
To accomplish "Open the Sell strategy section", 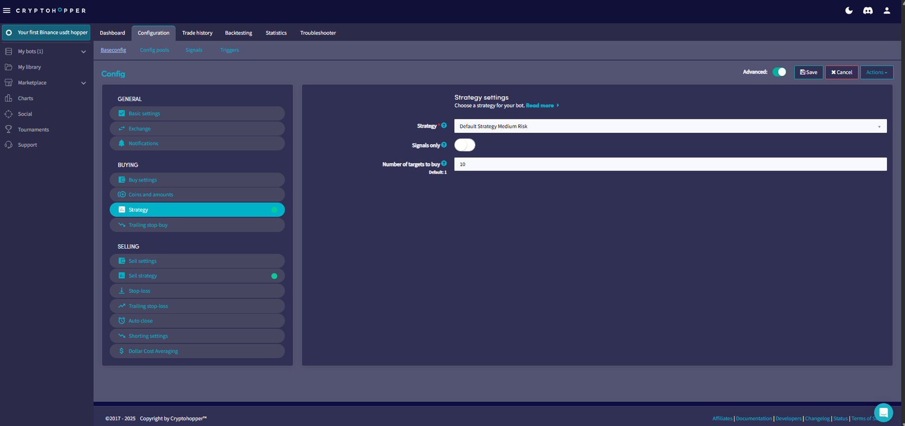I will (197, 276).
